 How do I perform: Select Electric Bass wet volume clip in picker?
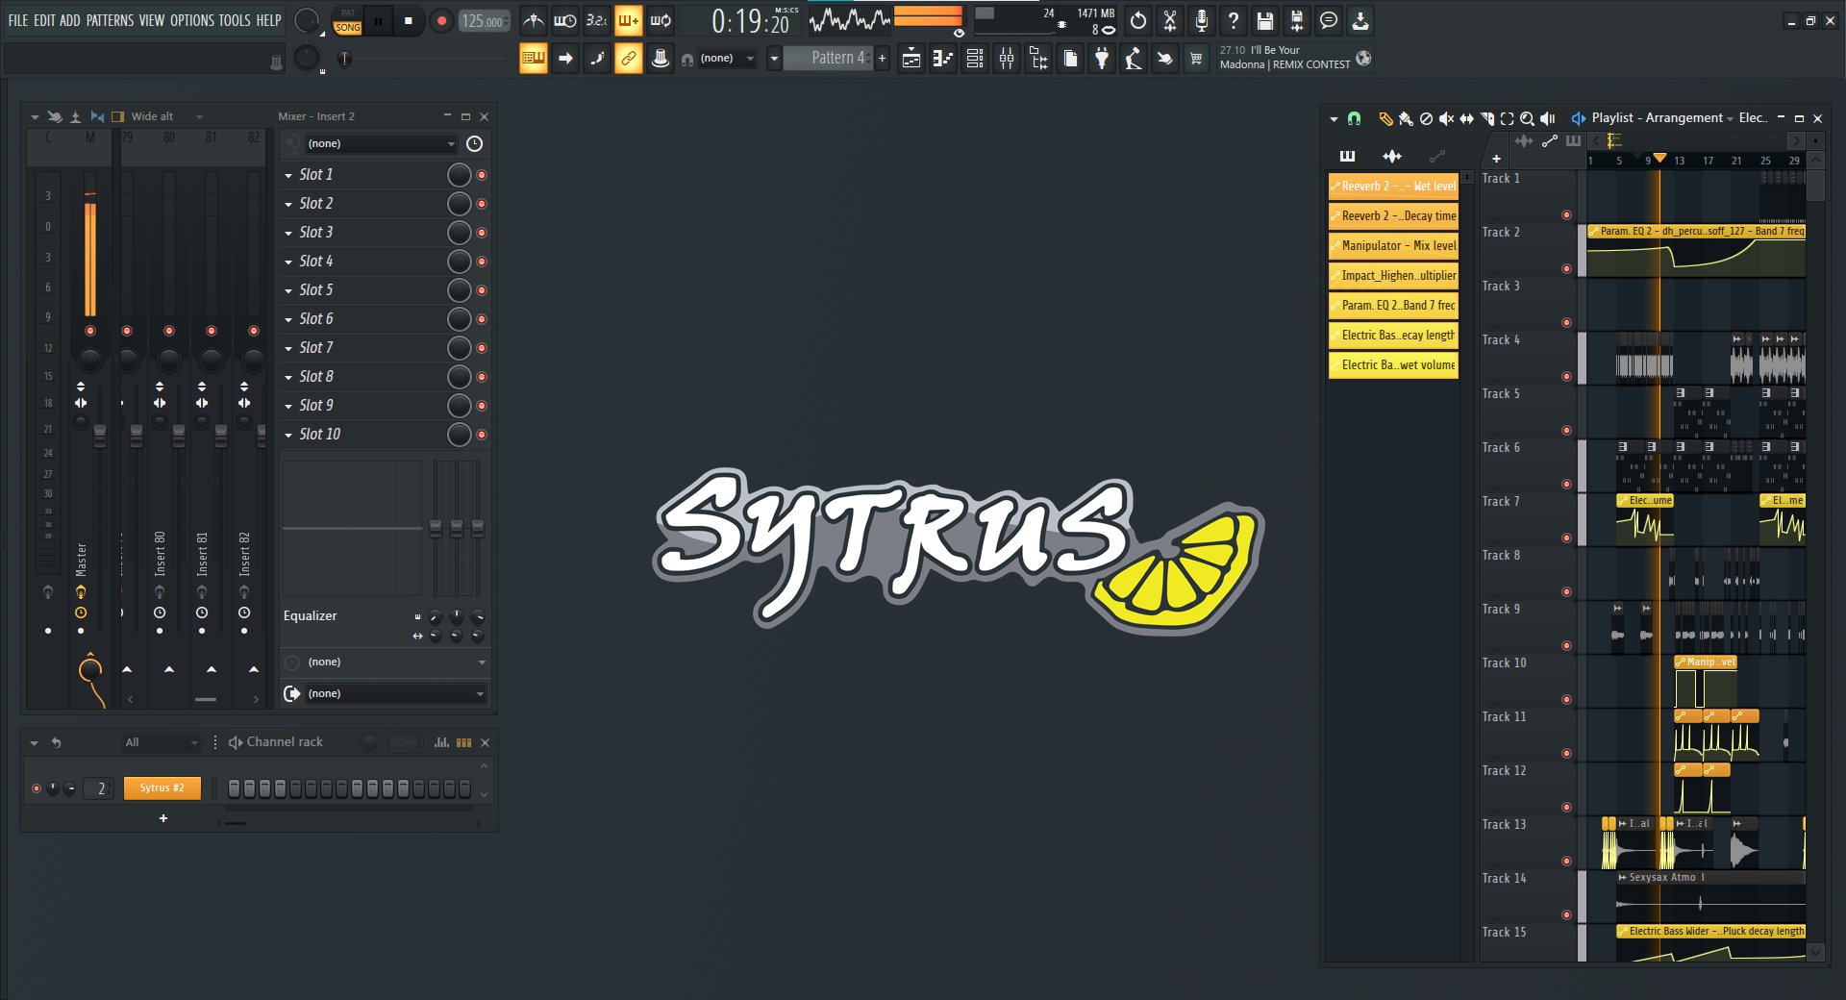[1393, 365]
